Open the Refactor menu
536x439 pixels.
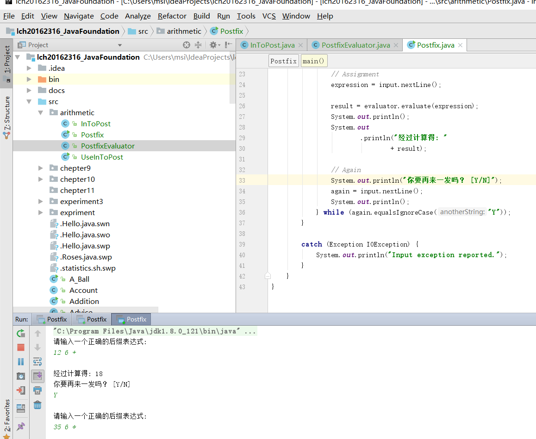point(172,16)
